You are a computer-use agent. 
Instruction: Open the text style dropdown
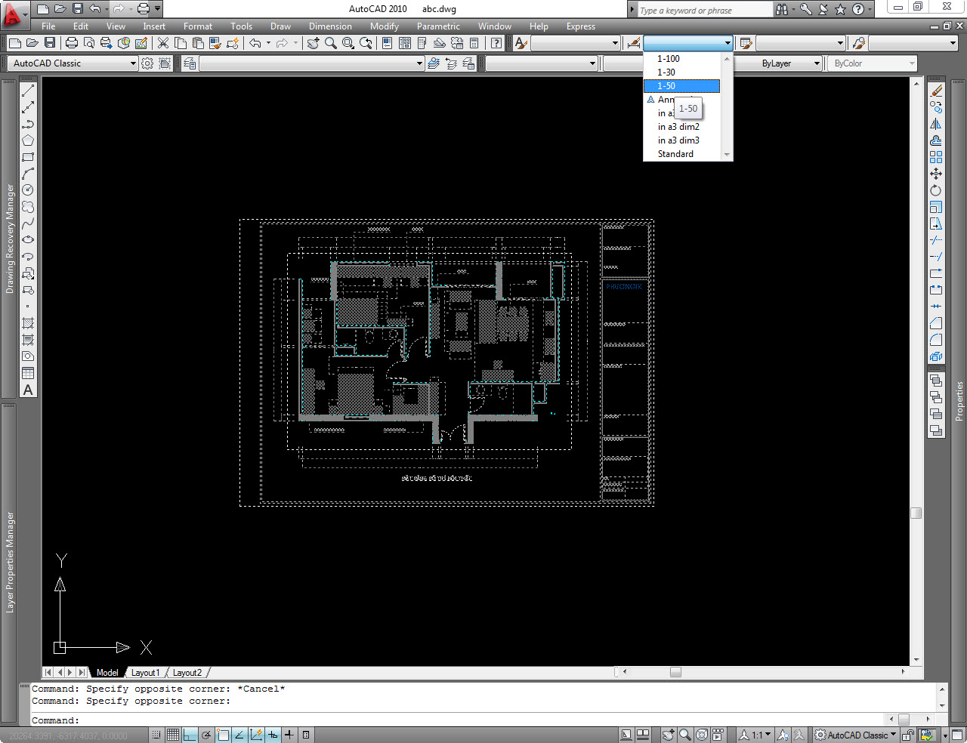click(x=576, y=43)
